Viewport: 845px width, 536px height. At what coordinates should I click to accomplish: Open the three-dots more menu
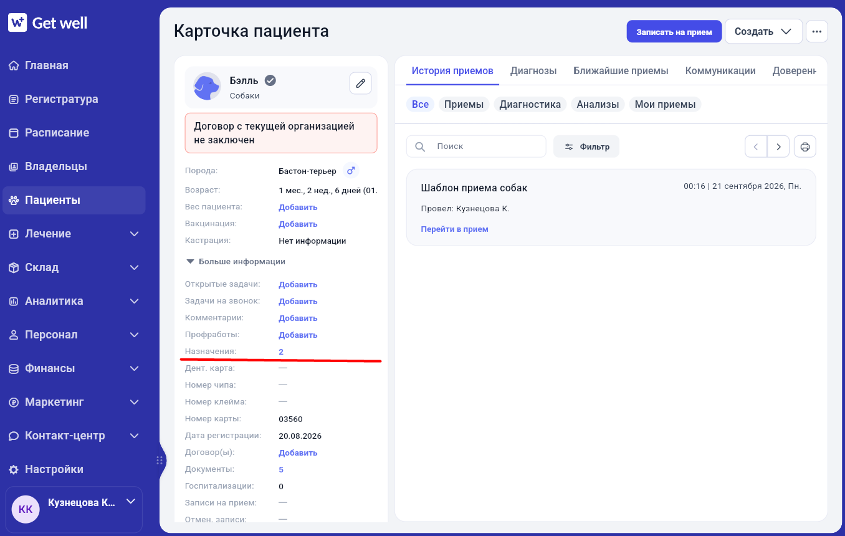click(817, 31)
